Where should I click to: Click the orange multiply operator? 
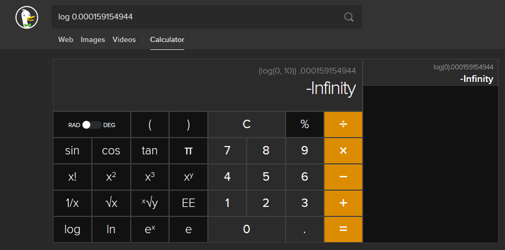tap(343, 151)
